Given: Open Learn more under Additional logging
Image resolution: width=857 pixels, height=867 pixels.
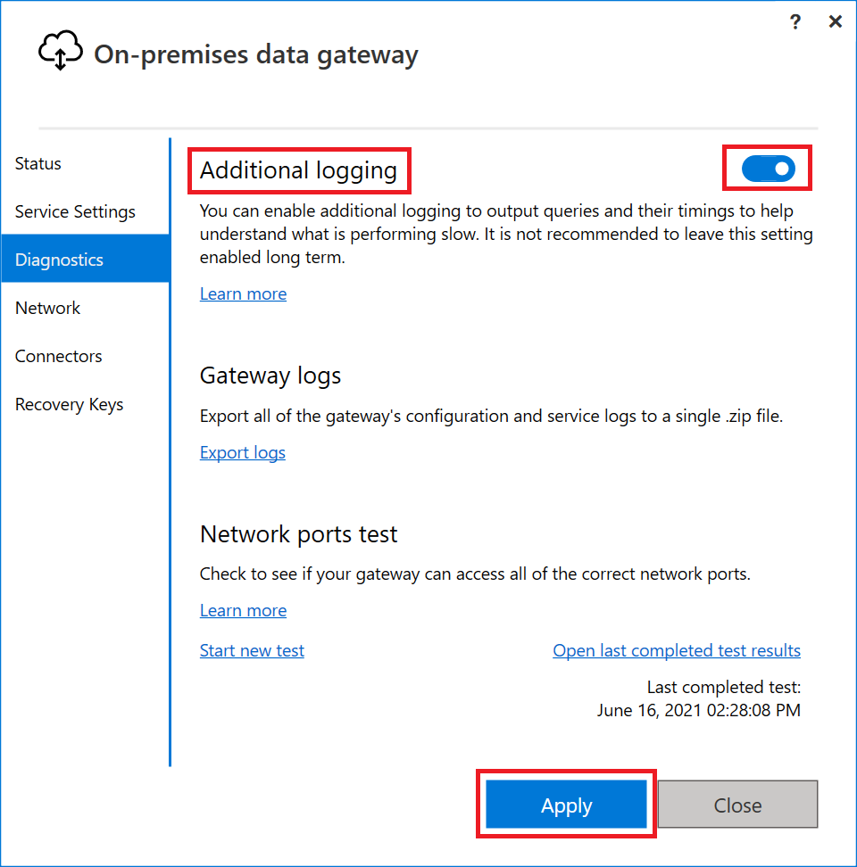Looking at the screenshot, I should [x=243, y=293].
